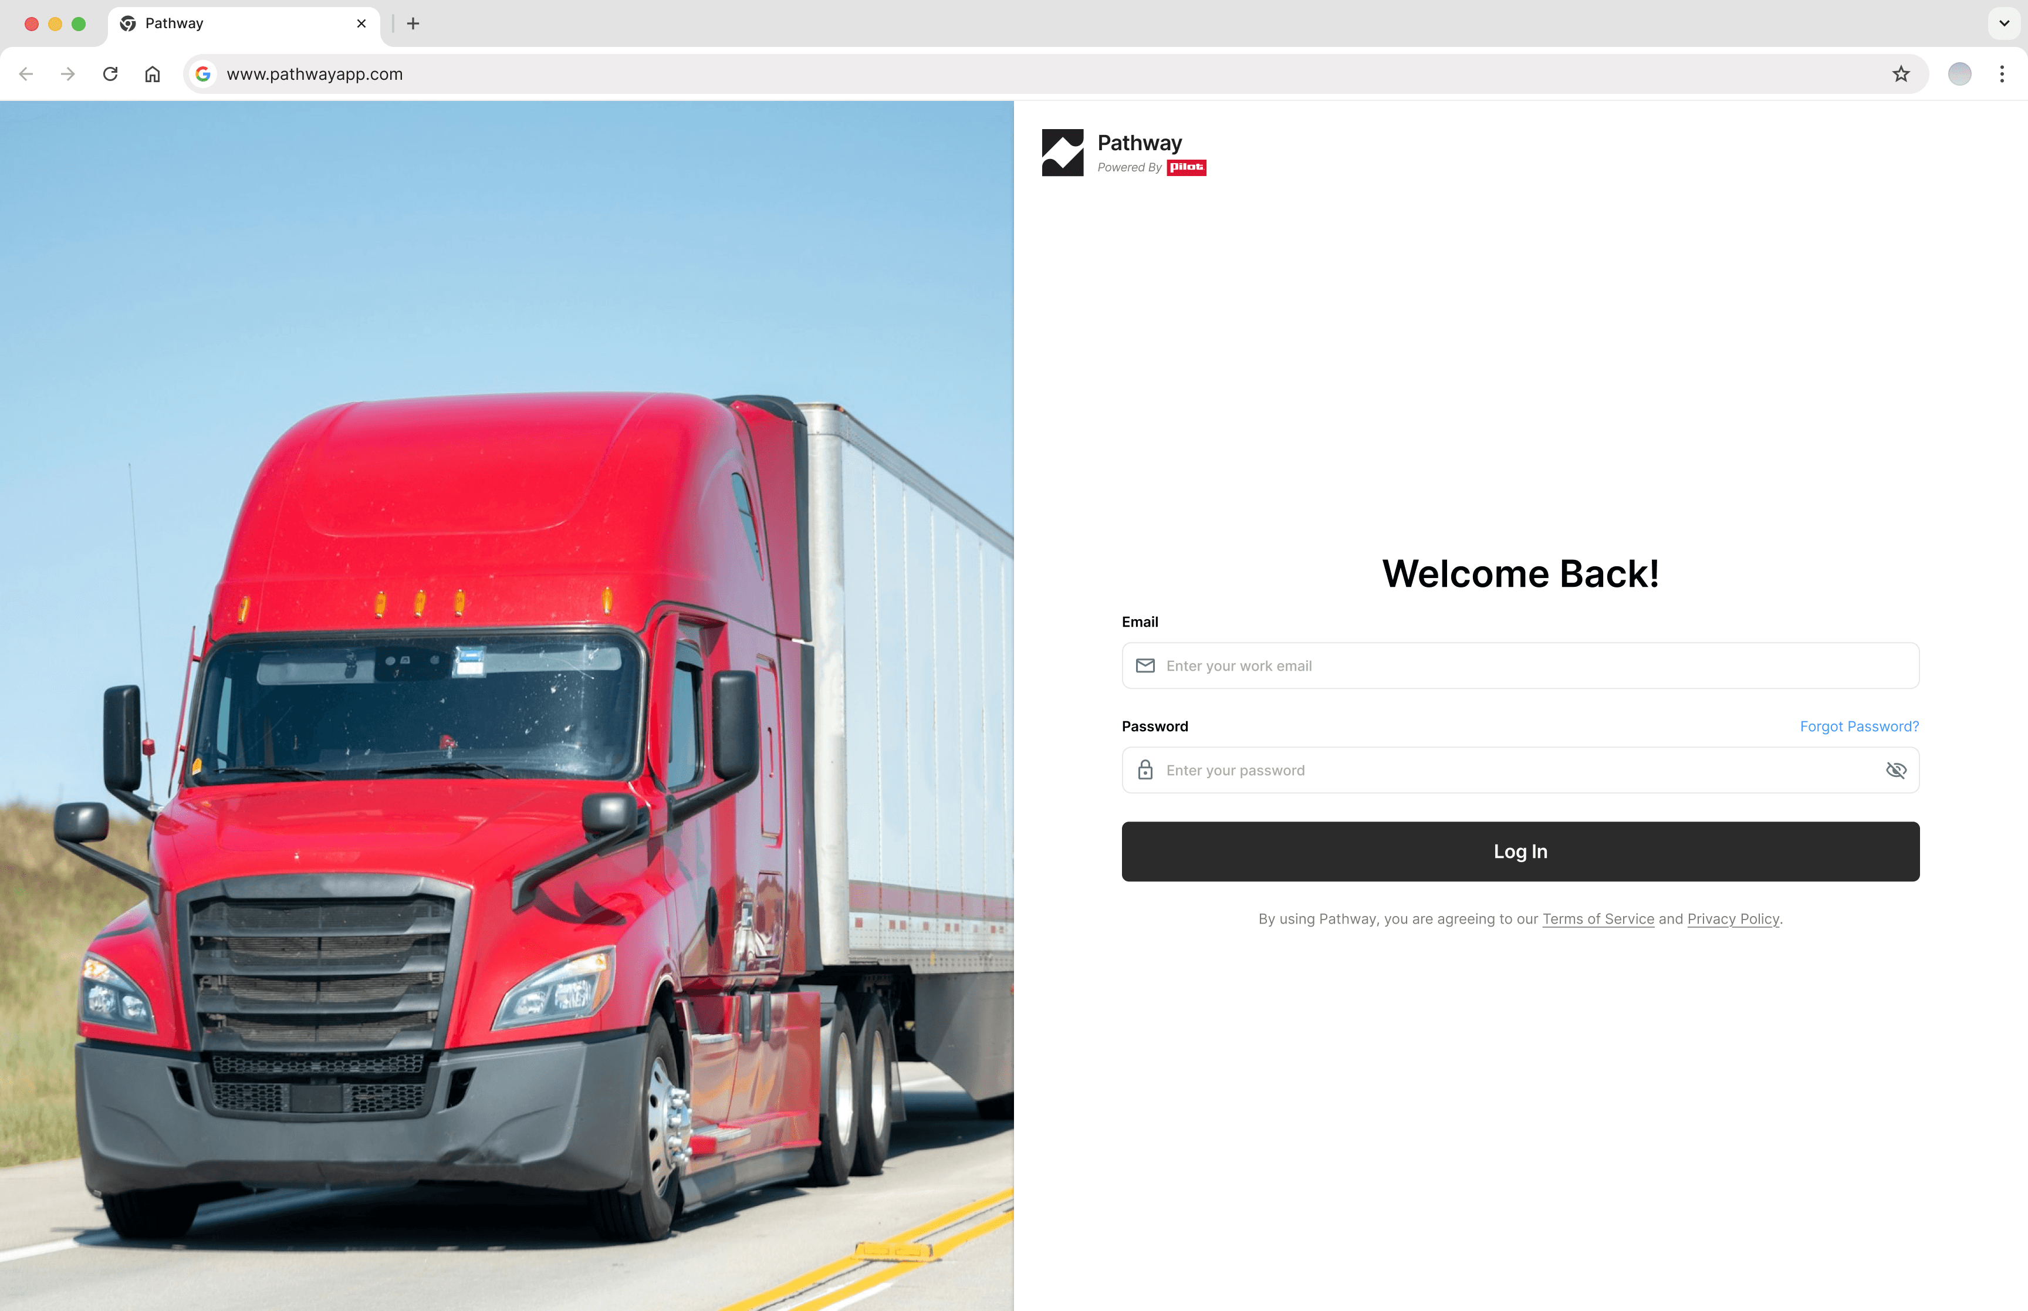
Task: Focus the work email input field
Action: pyautogui.click(x=1520, y=665)
